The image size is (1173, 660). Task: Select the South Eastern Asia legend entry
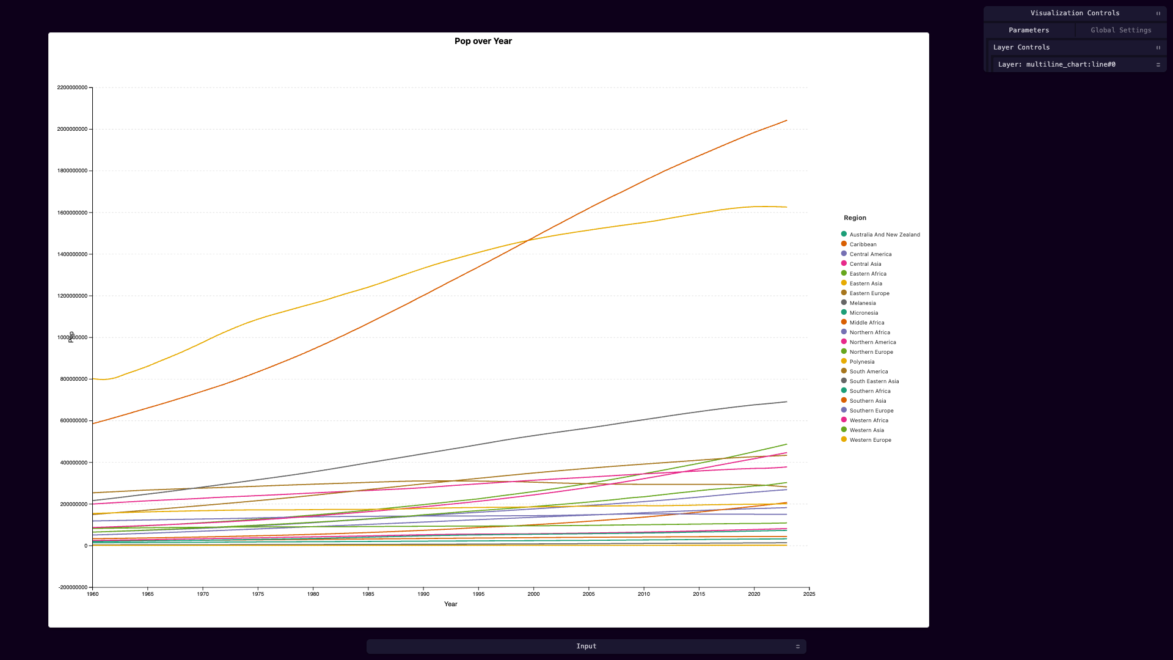[870, 381]
